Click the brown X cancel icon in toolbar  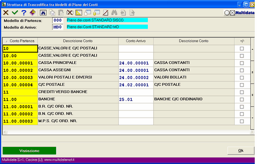point(6,13)
